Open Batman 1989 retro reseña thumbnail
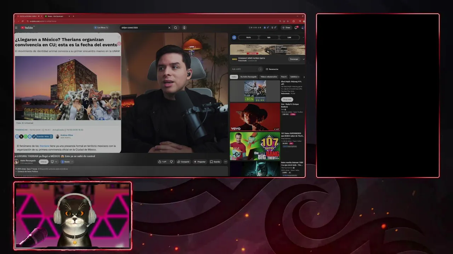The image size is (453, 254). coord(255,169)
